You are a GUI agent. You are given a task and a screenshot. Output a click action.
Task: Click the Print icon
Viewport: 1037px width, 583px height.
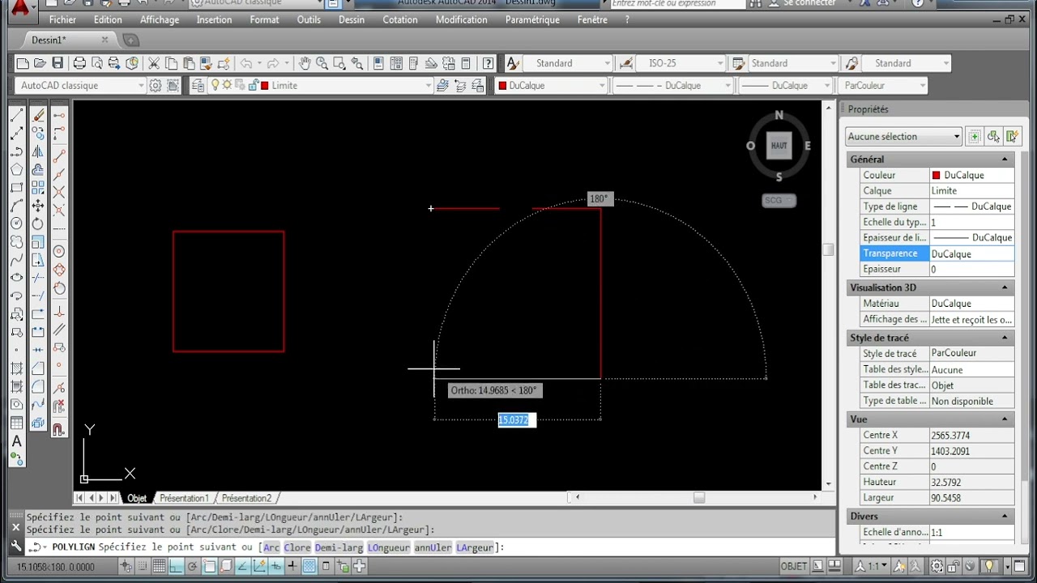point(79,63)
